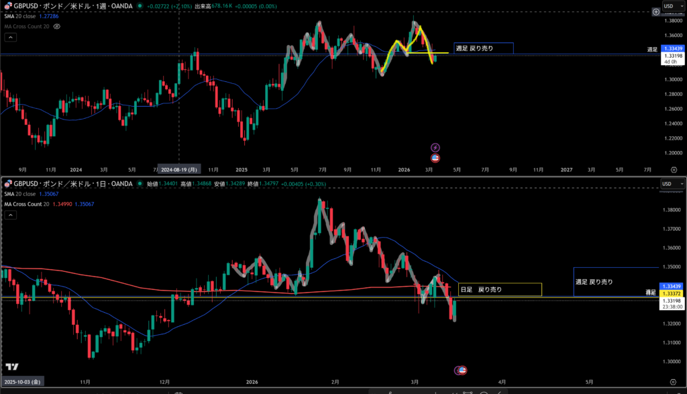Select SMA 20 close indicator on weekly chart

pyautogui.click(x=20, y=15)
